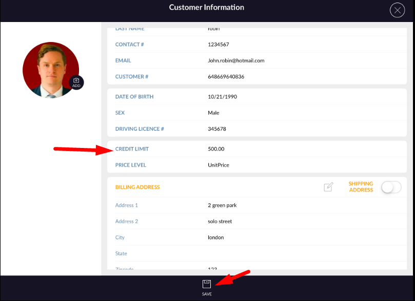Enable the Shipping Address toggle
This screenshot has width=415, height=301.
tap(391, 187)
